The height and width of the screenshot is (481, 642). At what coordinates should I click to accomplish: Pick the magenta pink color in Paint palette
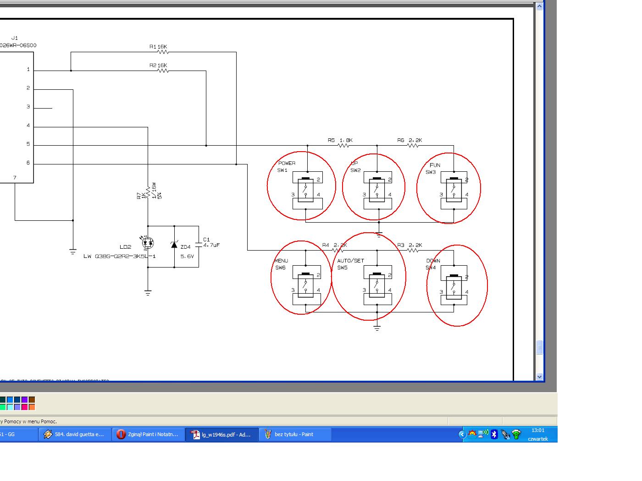pyautogui.click(x=24, y=407)
